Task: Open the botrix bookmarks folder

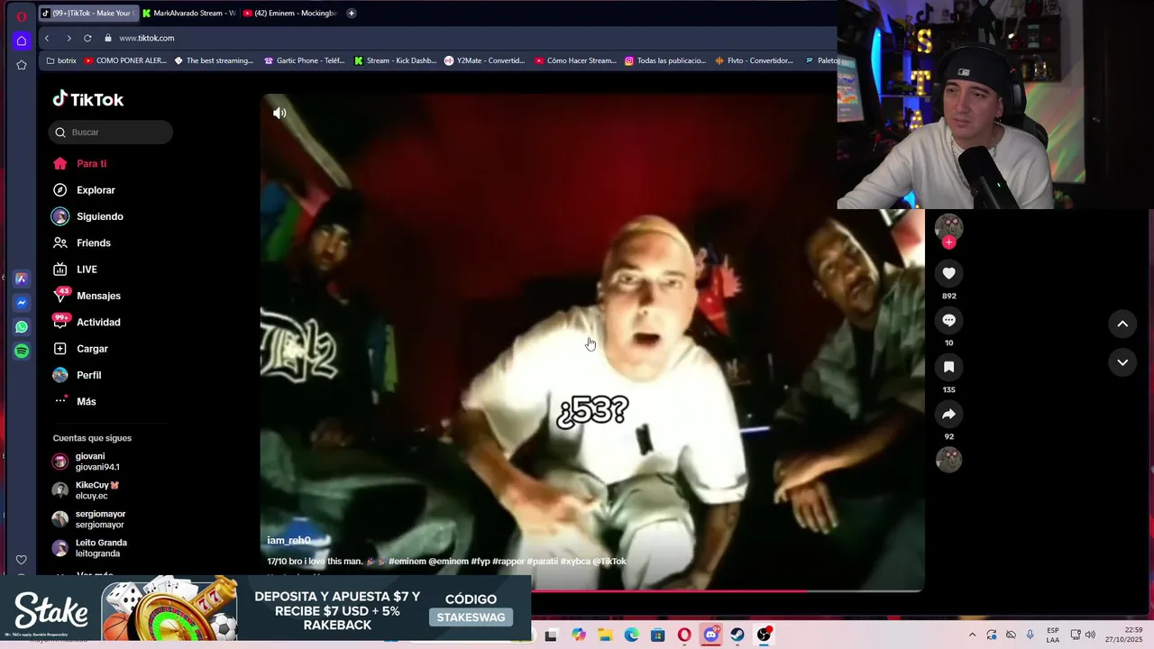Action: click(x=61, y=60)
